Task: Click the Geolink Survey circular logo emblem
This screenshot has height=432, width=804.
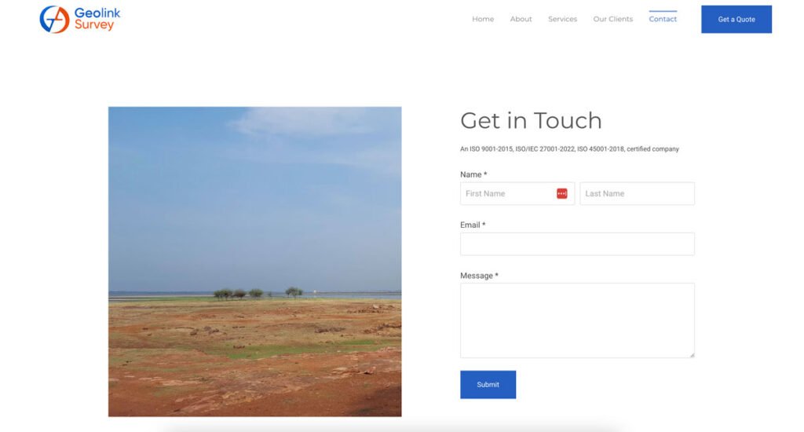Action: click(54, 19)
